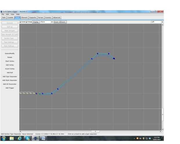This screenshot has width=180, height=144.
Task: Click the 'None Selected' status bar text
Action: tap(28, 134)
